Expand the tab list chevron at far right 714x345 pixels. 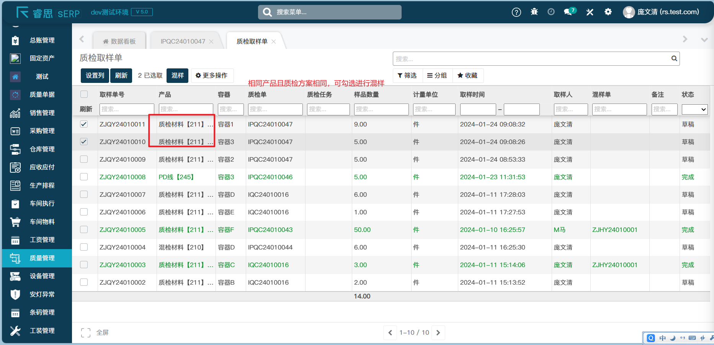tap(704, 40)
